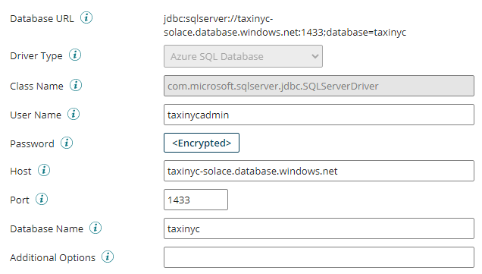Image resolution: width=482 pixels, height=274 pixels.
Task: Click the User Name field with taxinycadmin
Action: [x=319, y=115]
